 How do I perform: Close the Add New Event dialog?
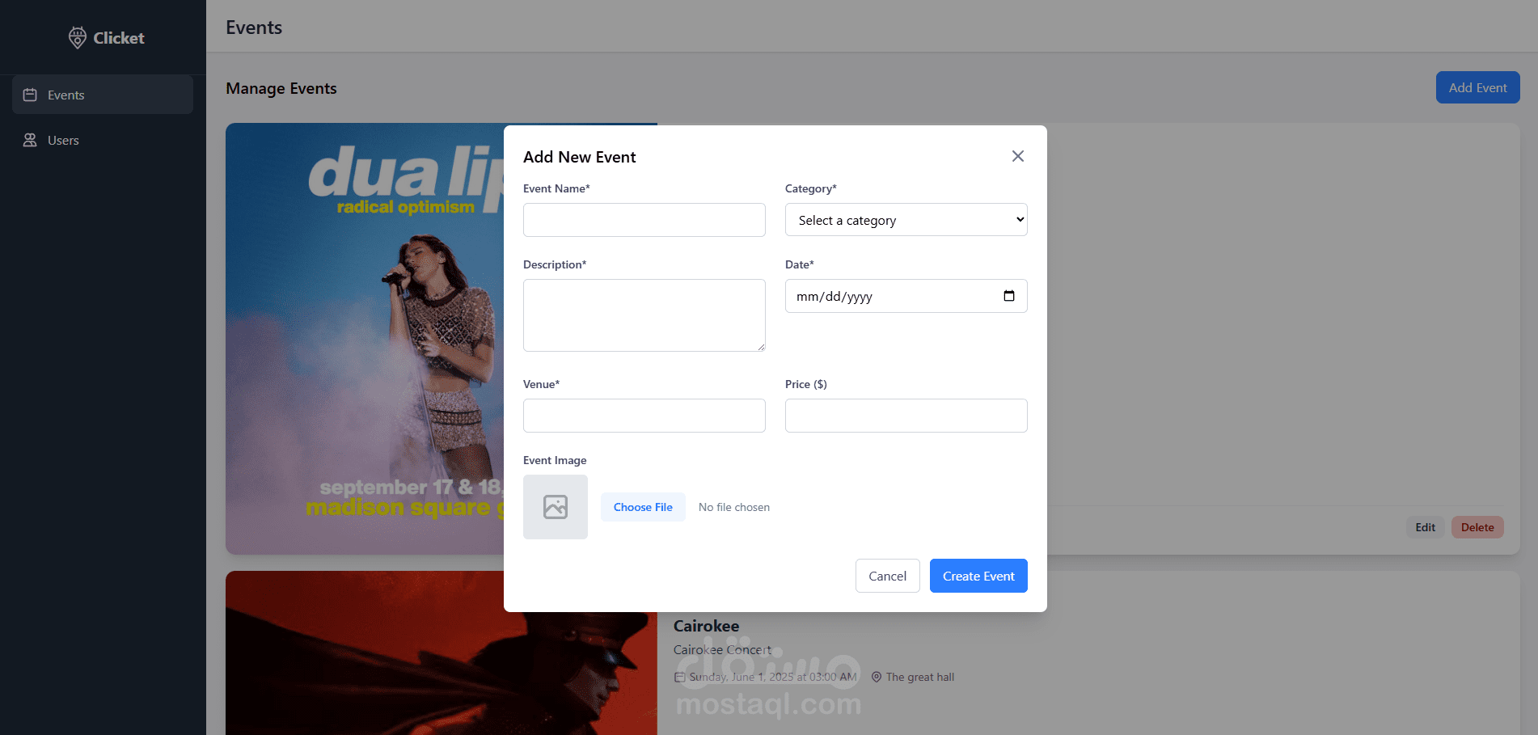pos(1018,156)
